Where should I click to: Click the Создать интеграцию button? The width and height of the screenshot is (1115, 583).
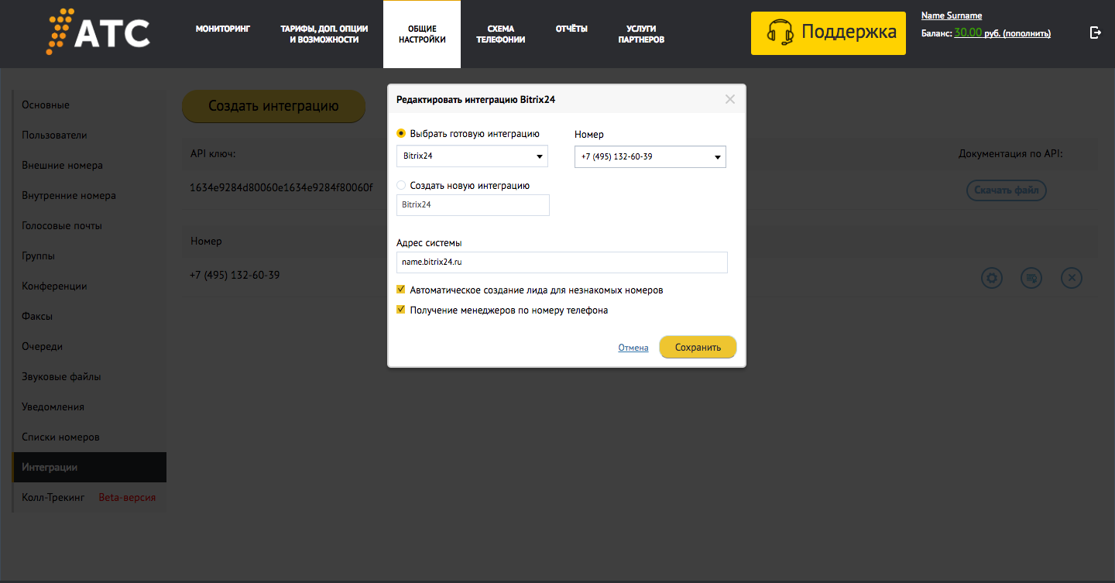(273, 106)
